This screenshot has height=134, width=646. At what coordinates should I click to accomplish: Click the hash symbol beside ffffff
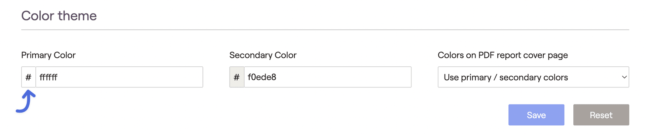pos(29,77)
